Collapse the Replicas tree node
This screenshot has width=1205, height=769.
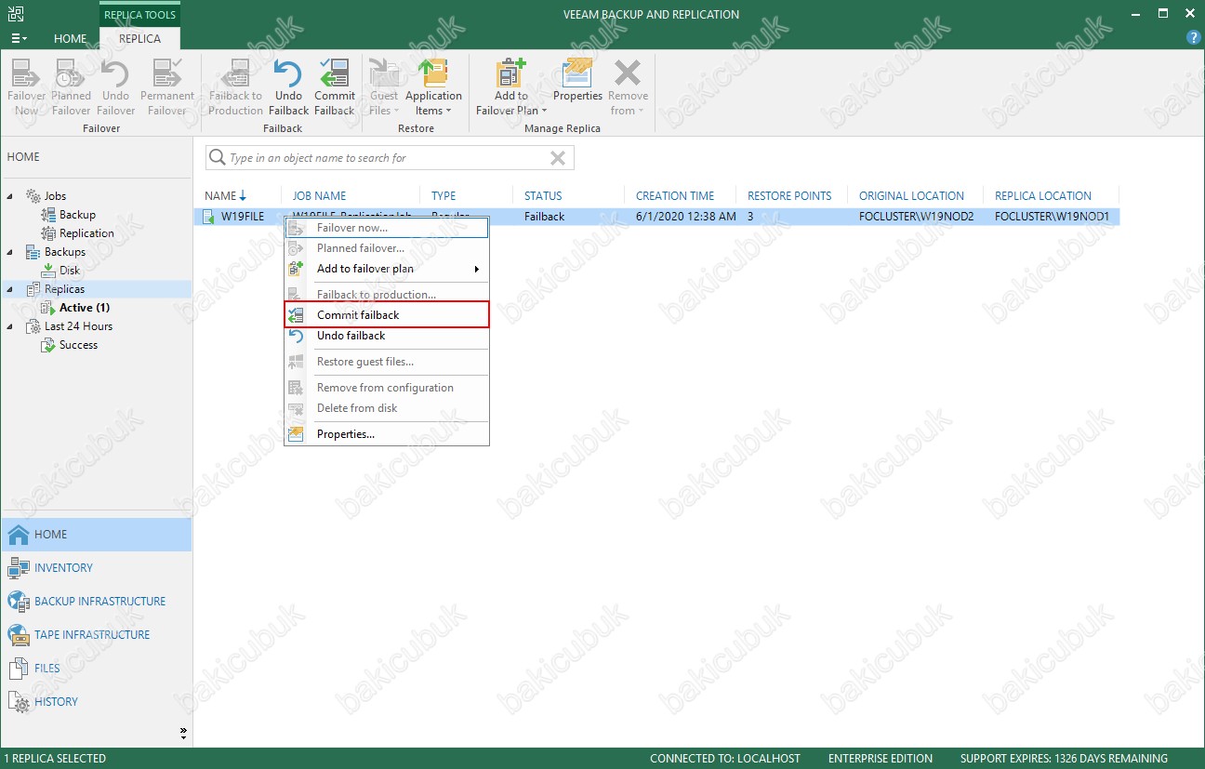pos(10,289)
